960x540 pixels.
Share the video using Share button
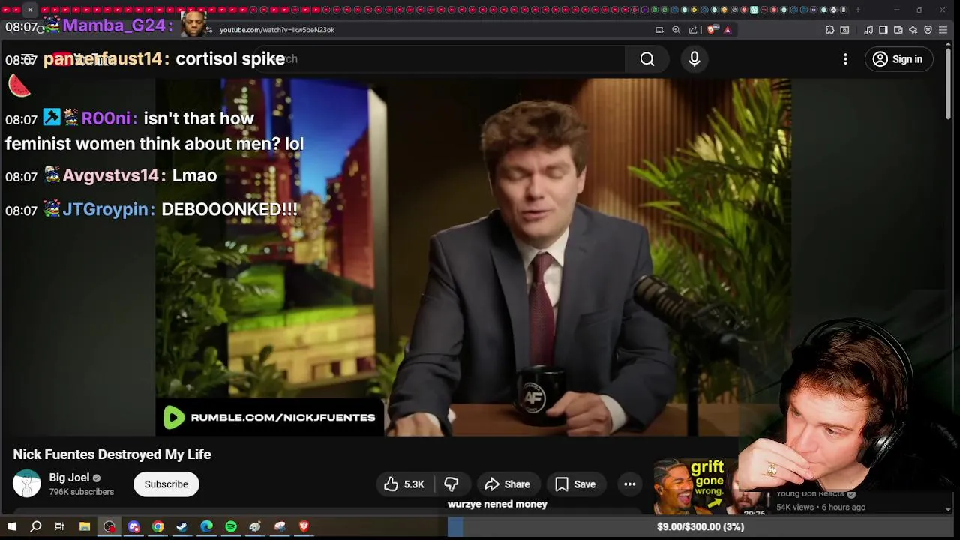508,484
